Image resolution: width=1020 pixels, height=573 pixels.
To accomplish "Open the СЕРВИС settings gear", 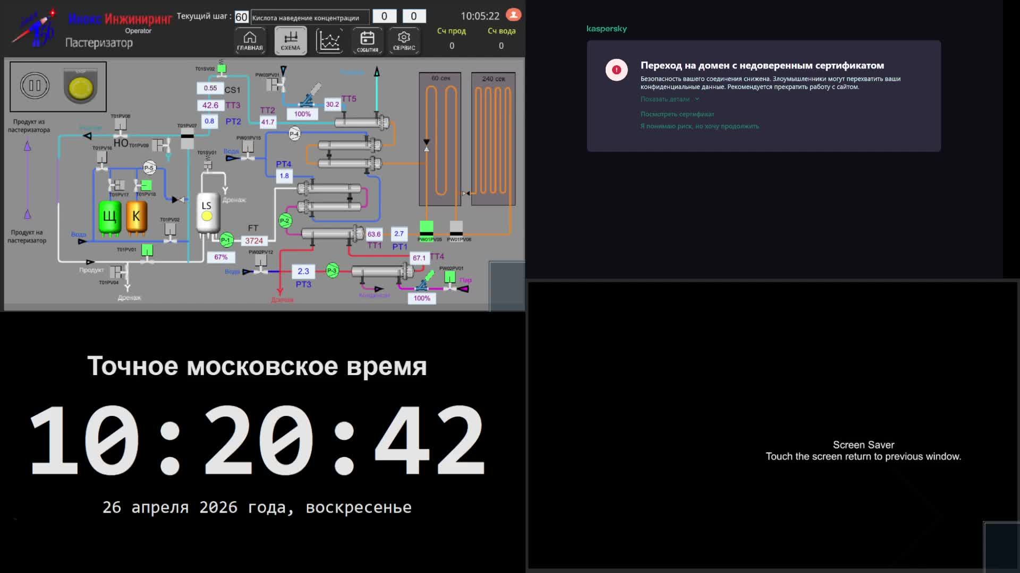I will tap(403, 40).
